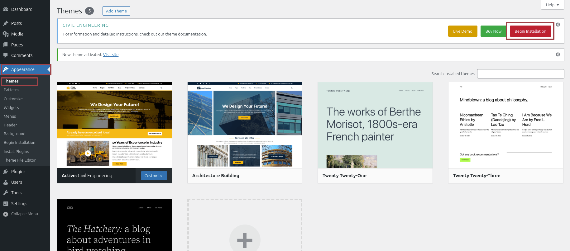
Task: Click the Architecture Building theme name
Action: pyautogui.click(x=216, y=176)
